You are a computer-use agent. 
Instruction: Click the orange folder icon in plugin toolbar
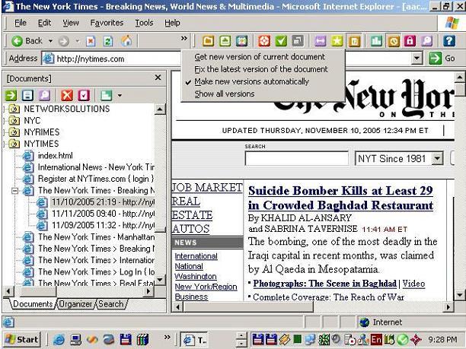click(x=208, y=40)
